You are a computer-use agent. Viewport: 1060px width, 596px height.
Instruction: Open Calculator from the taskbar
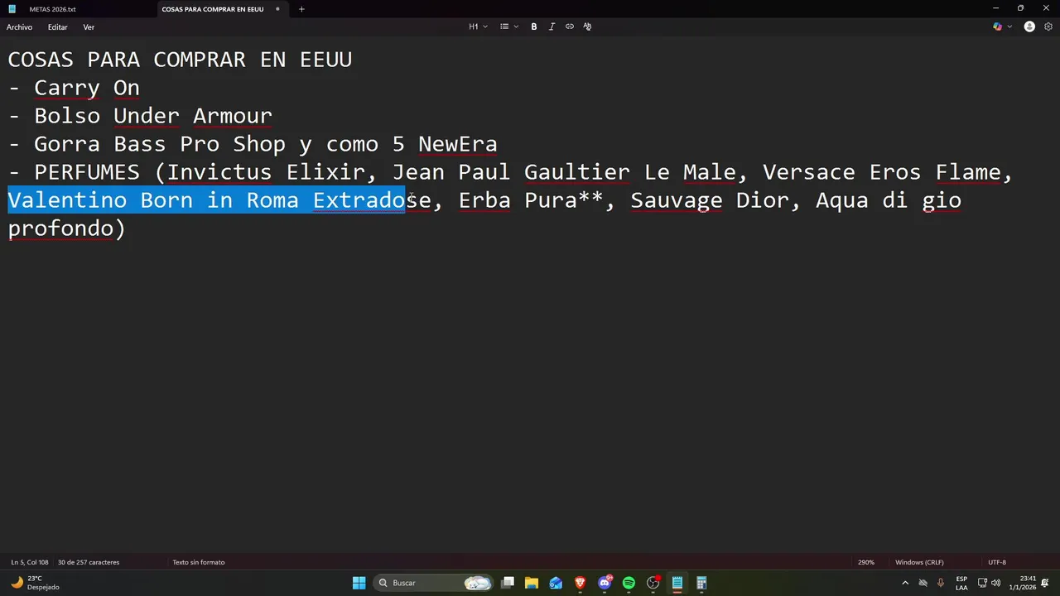coord(701,583)
